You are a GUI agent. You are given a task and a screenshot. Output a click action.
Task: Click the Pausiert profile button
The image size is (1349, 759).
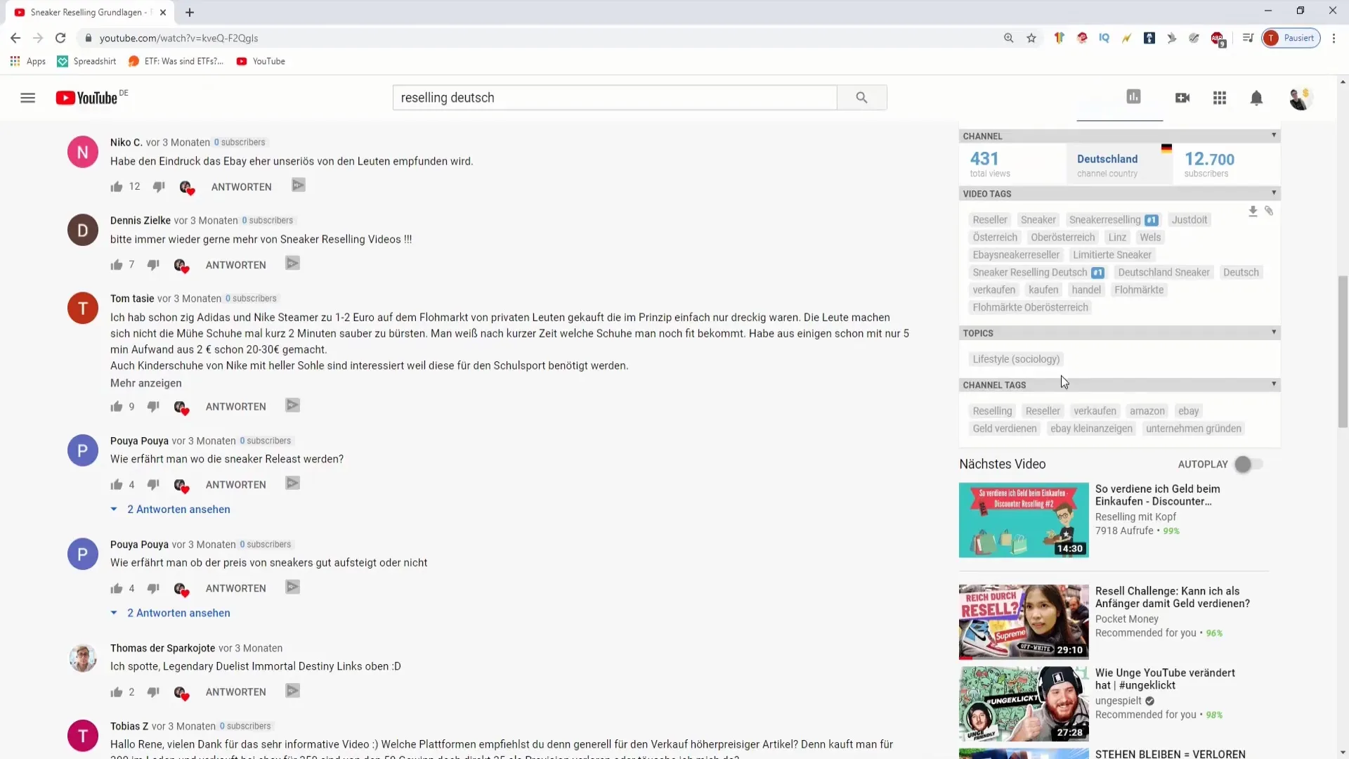(x=1291, y=38)
